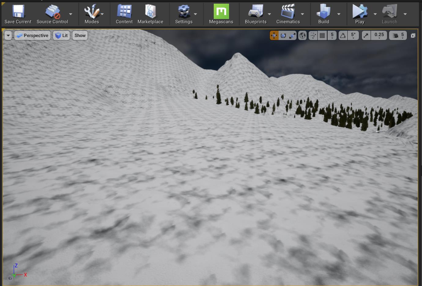
Task: Click the Launch button
Action: [x=390, y=14]
